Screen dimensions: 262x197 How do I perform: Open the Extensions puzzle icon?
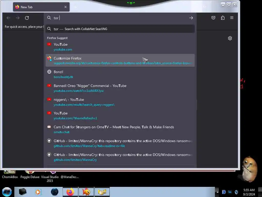click(223, 18)
